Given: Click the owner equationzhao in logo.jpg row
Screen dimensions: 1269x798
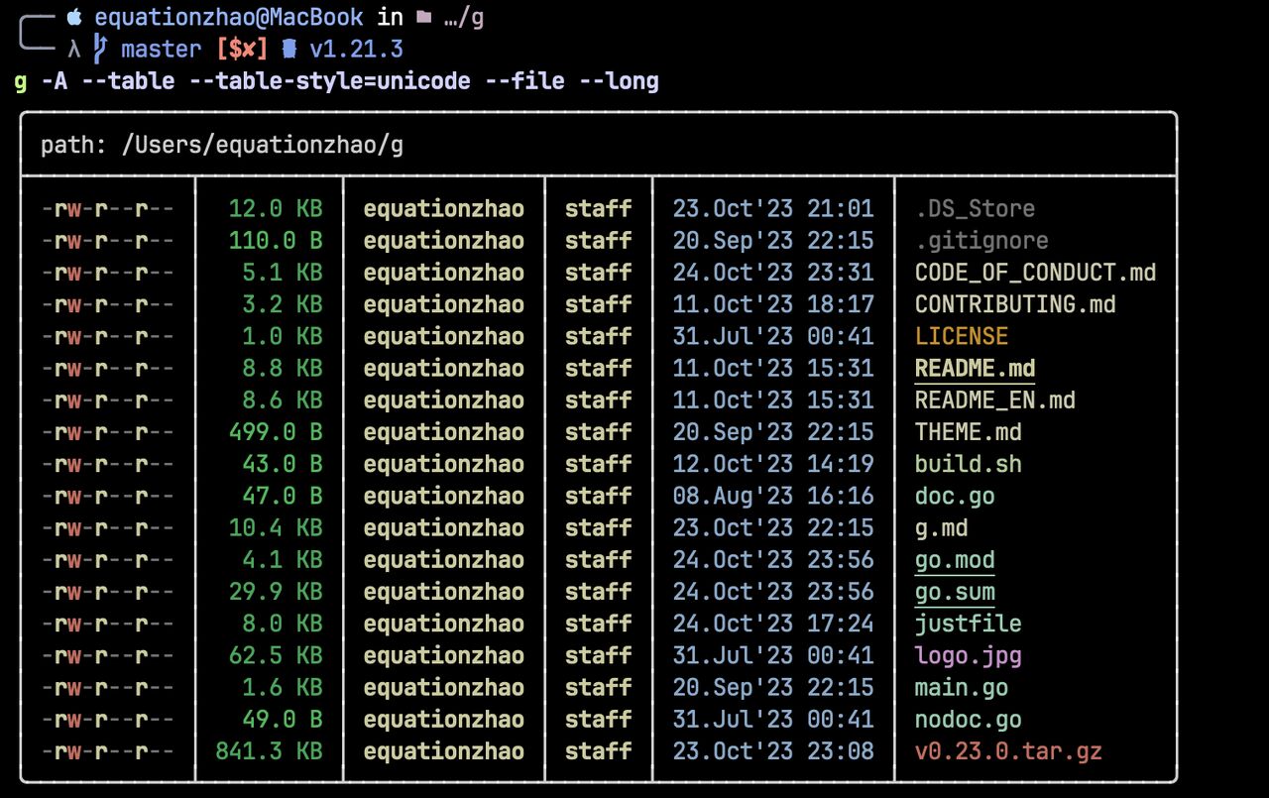Looking at the screenshot, I should point(443,655).
